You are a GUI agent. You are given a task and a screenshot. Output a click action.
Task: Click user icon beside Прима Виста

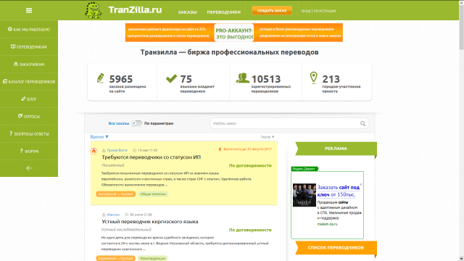pyautogui.click(x=104, y=150)
